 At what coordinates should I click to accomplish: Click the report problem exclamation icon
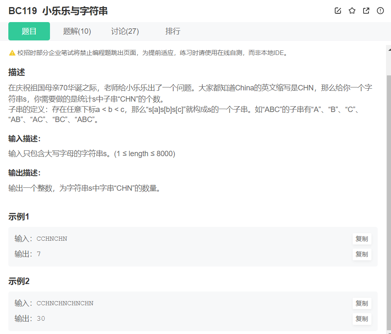click(x=380, y=11)
